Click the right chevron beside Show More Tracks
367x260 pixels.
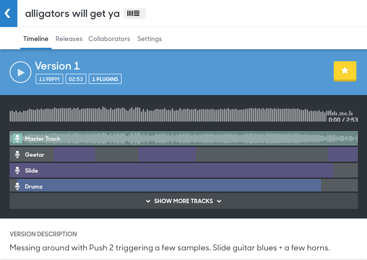[219, 201]
